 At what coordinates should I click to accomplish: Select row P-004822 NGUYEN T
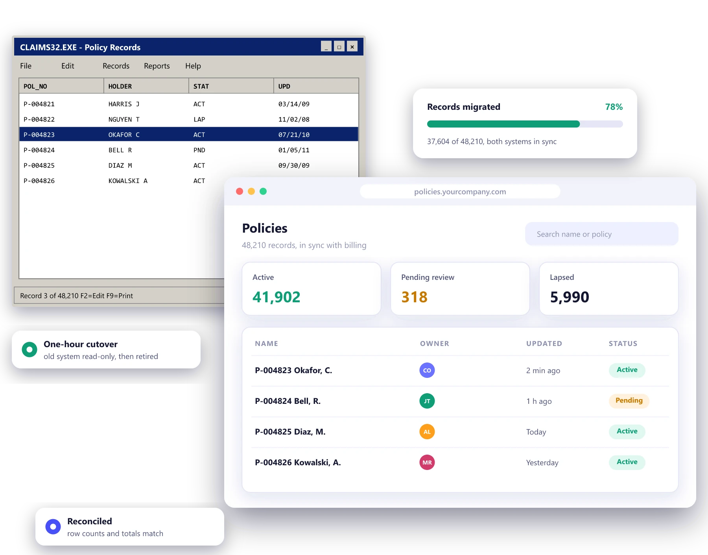(x=189, y=119)
